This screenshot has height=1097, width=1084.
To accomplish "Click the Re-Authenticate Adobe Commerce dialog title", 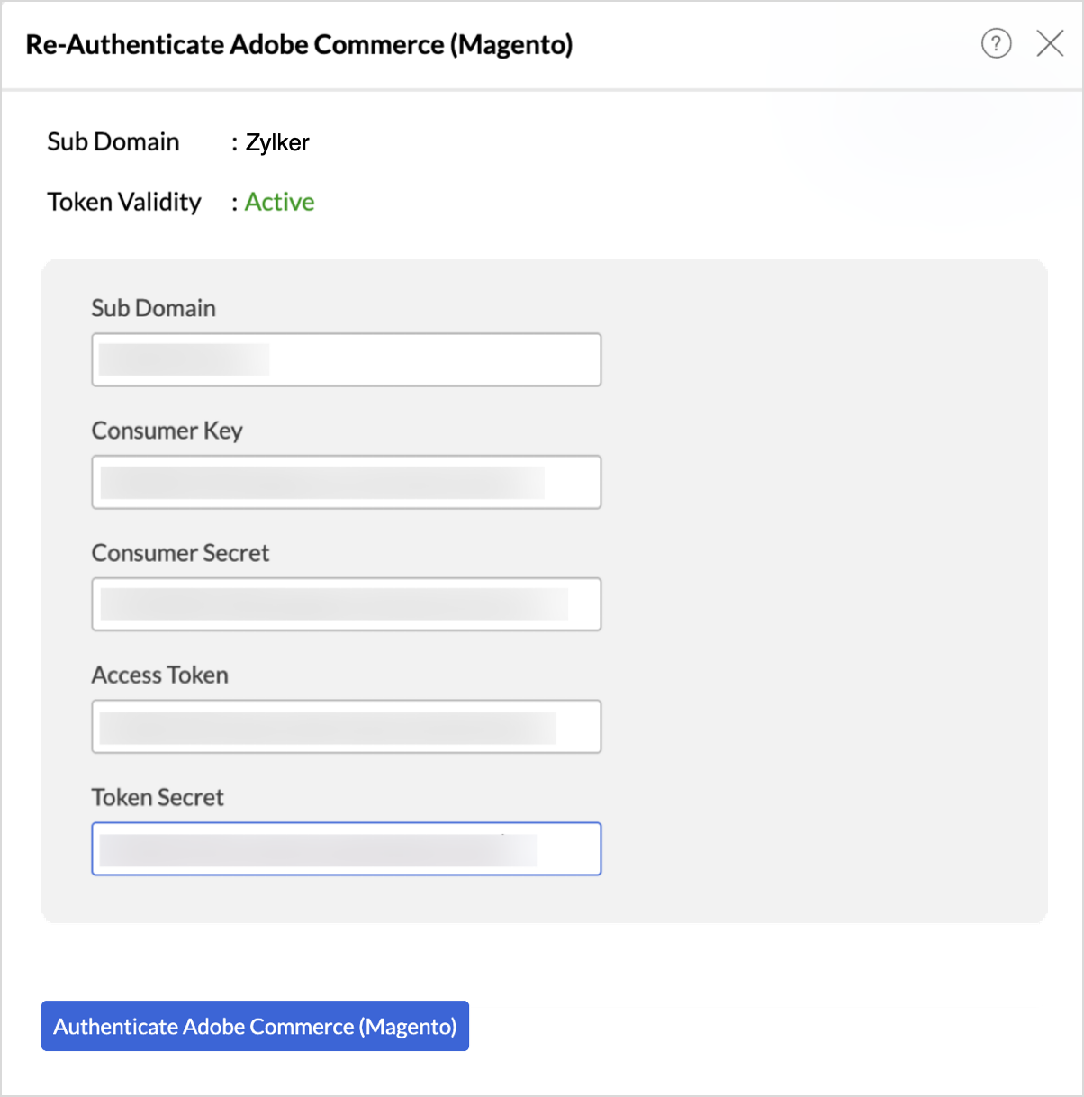I will click(x=299, y=45).
